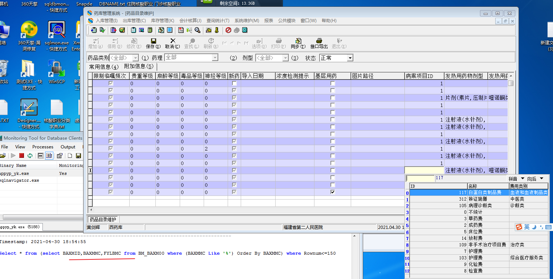Click the magnifying glass toolbar icon
Image resolution: width=553 pixels, height=279 pixels.
[198, 30]
